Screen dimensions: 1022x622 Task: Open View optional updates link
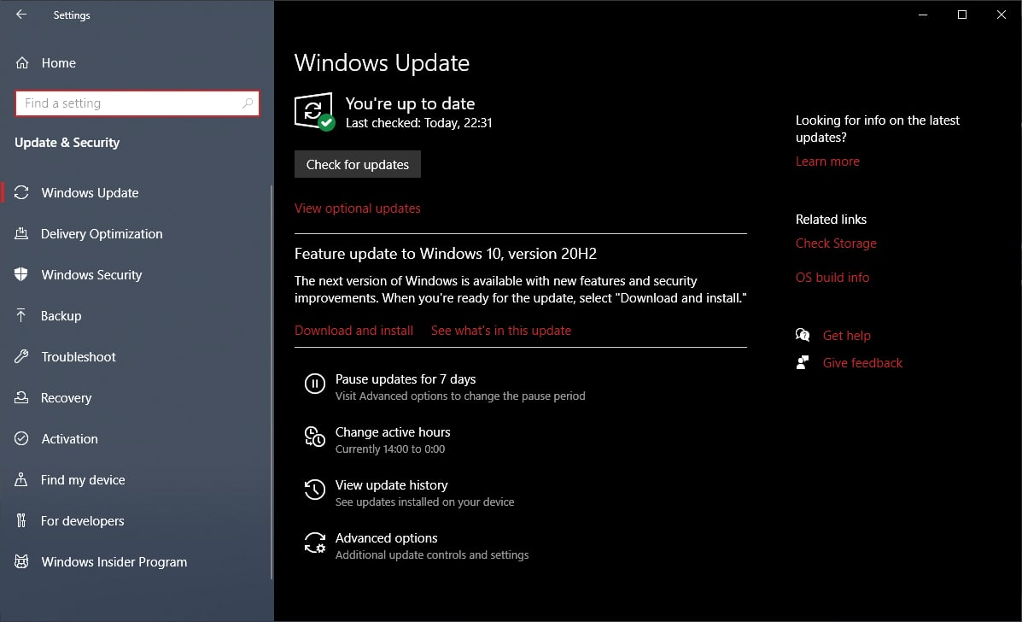point(357,208)
